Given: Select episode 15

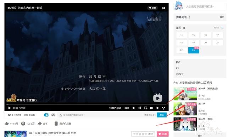Looking at the screenshot, I should tap(194, 35).
